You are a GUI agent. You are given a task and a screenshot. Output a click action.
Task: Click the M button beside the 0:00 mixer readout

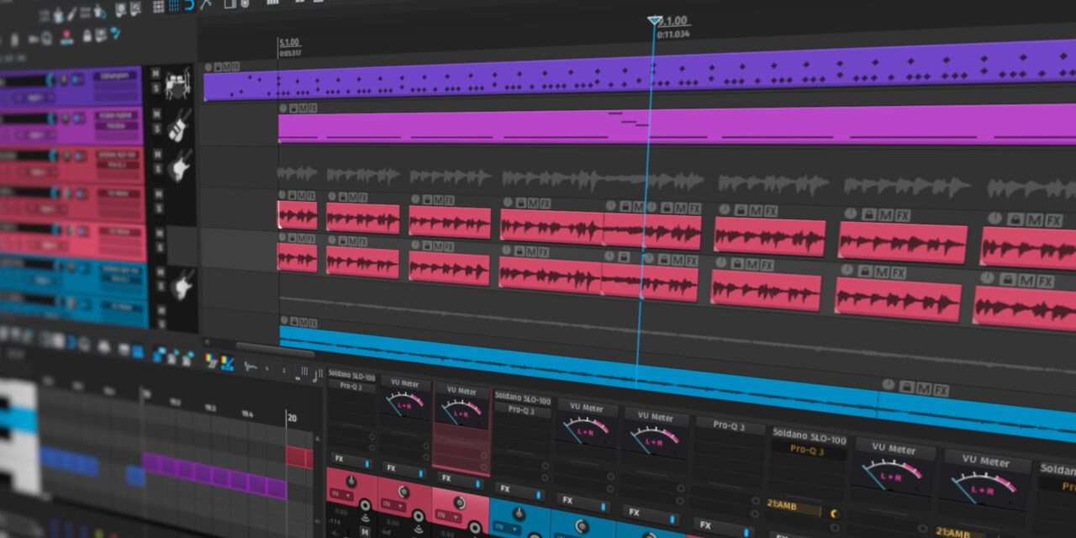tap(365, 530)
